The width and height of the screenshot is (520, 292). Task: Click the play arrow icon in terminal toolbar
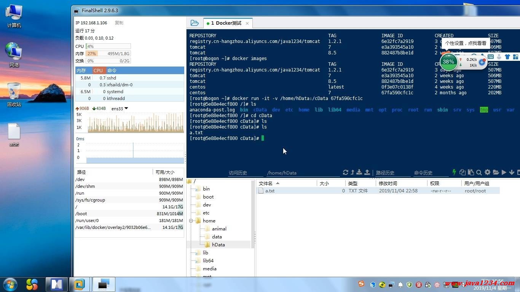click(504, 172)
